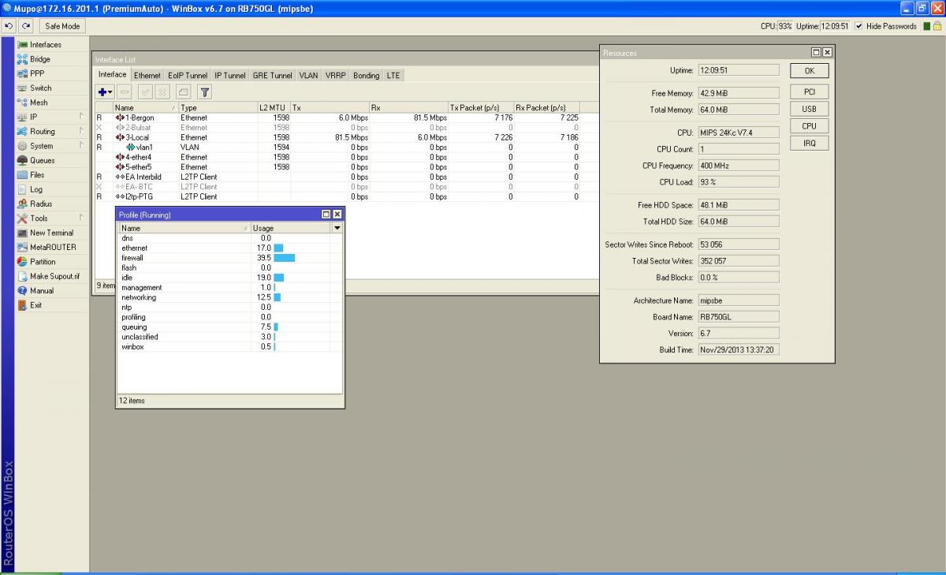Switch to the EoIP Tunnel tab
This screenshot has height=575, width=946.
click(x=188, y=76)
